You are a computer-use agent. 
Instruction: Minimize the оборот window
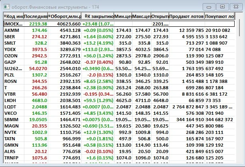pos(209,7)
